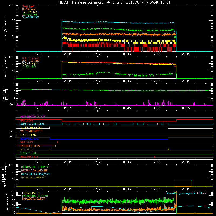Click the Degrees or % axis title
Viewport: 216px width, 216px height.
tap(7, 202)
